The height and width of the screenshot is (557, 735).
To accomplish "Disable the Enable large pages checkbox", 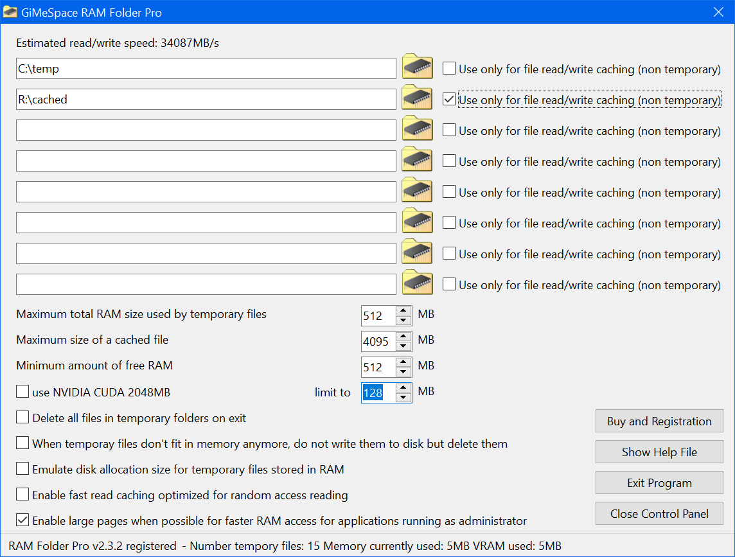I will coord(22,520).
